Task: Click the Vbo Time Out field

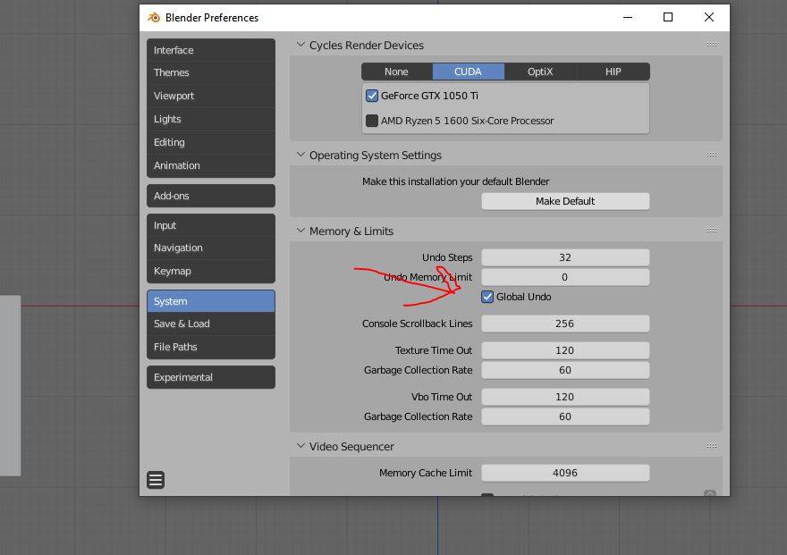Action: [565, 397]
